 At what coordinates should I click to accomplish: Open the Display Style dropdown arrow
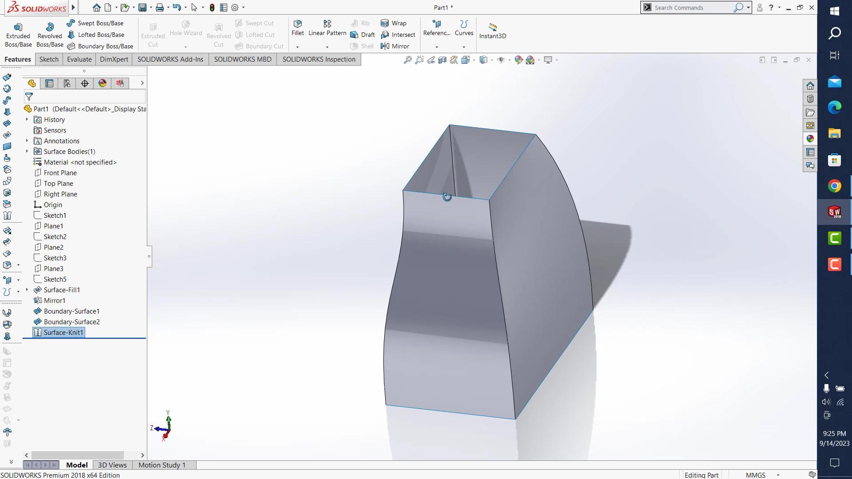pos(491,60)
